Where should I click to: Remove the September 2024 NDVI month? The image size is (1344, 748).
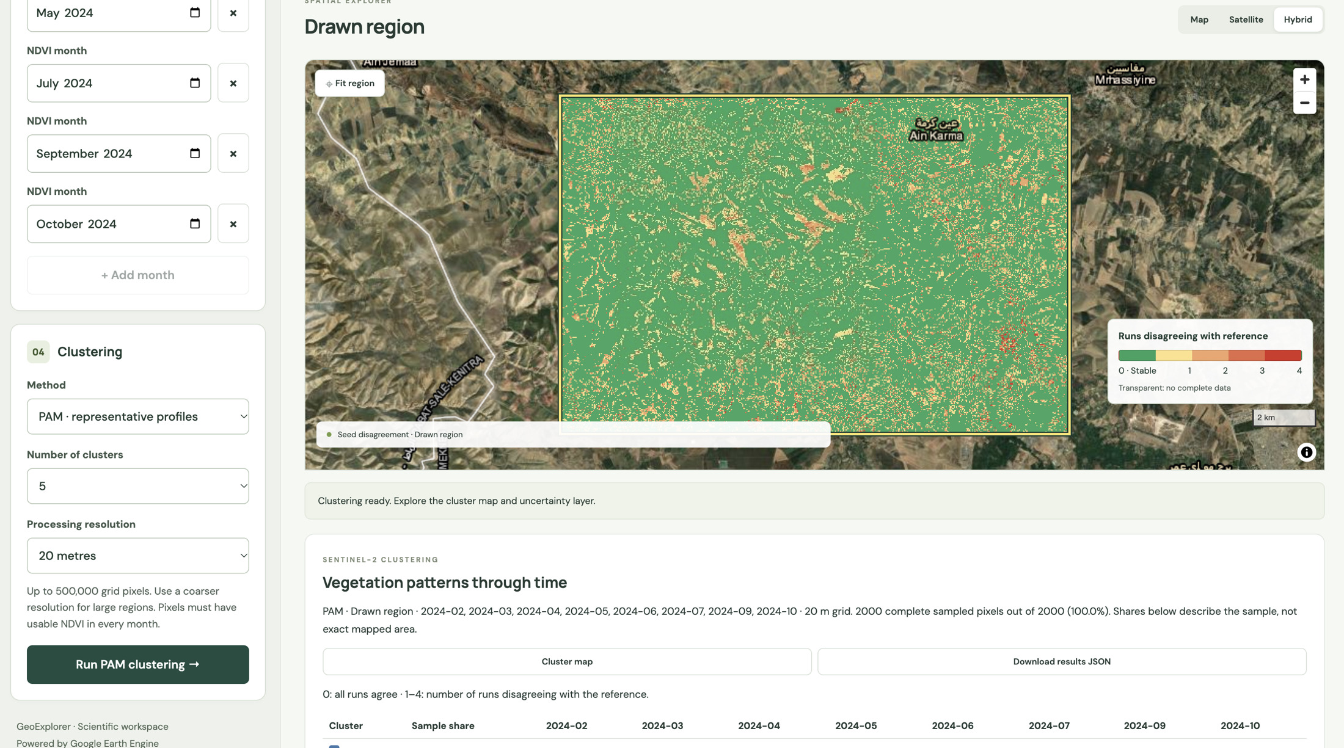click(233, 153)
